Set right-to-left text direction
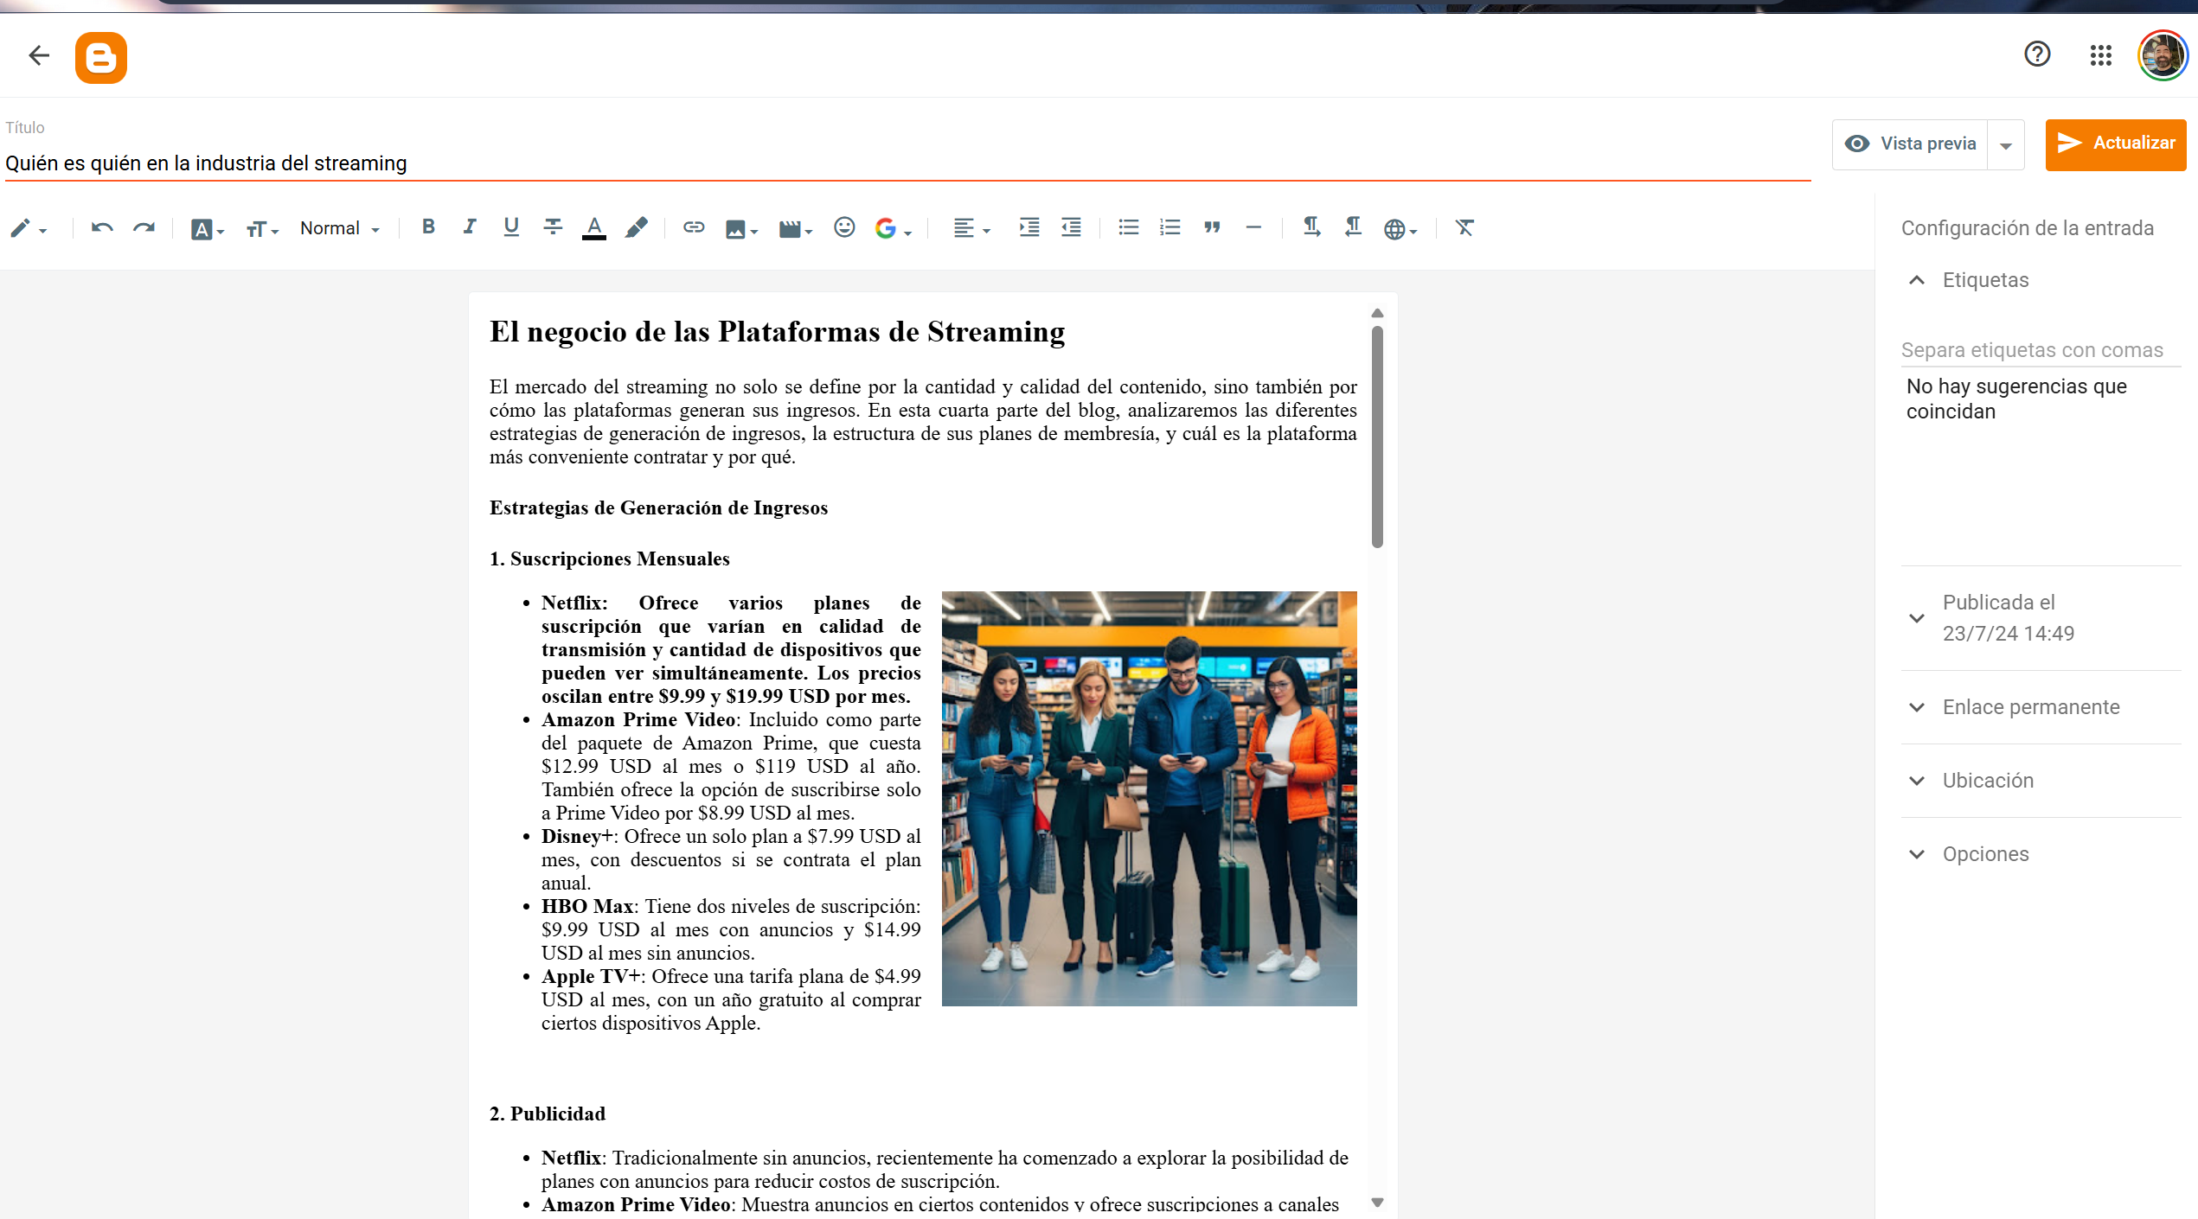This screenshot has width=2198, height=1219. (x=1353, y=227)
